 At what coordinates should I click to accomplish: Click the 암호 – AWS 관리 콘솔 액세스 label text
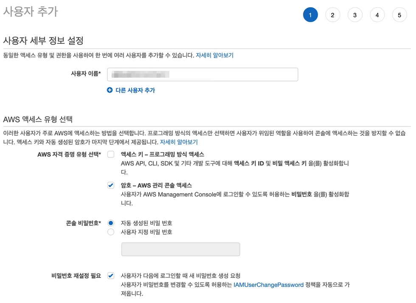click(156, 185)
